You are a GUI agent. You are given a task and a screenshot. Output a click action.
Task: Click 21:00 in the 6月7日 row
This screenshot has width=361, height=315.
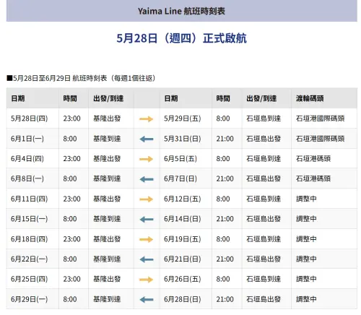[x=225, y=178]
